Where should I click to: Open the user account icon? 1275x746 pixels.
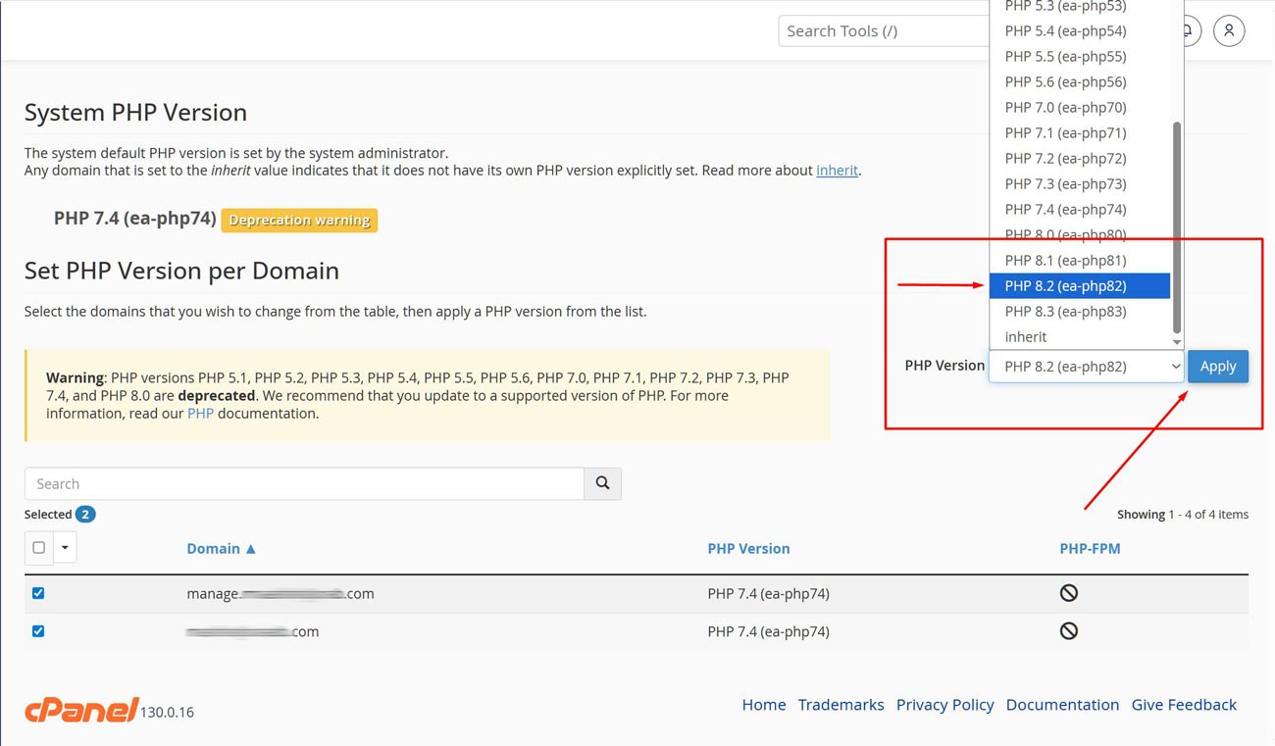coord(1228,31)
